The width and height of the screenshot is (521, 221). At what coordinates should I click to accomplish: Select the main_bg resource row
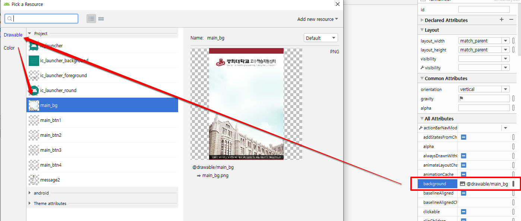click(x=102, y=105)
